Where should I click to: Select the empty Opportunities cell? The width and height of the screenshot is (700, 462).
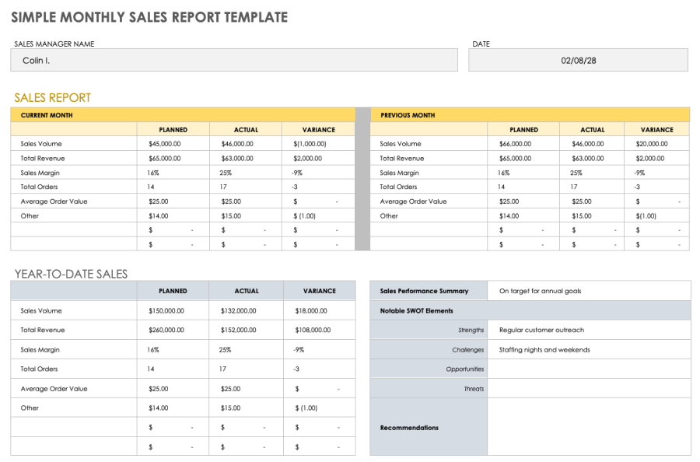click(591, 369)
